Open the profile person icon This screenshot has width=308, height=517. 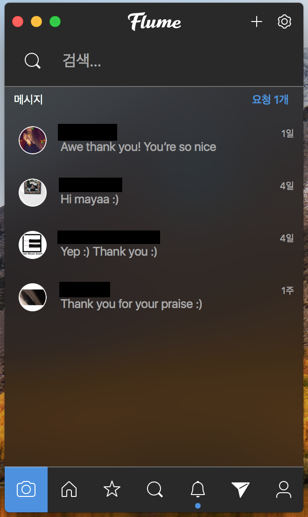click(x=284, y=489)
